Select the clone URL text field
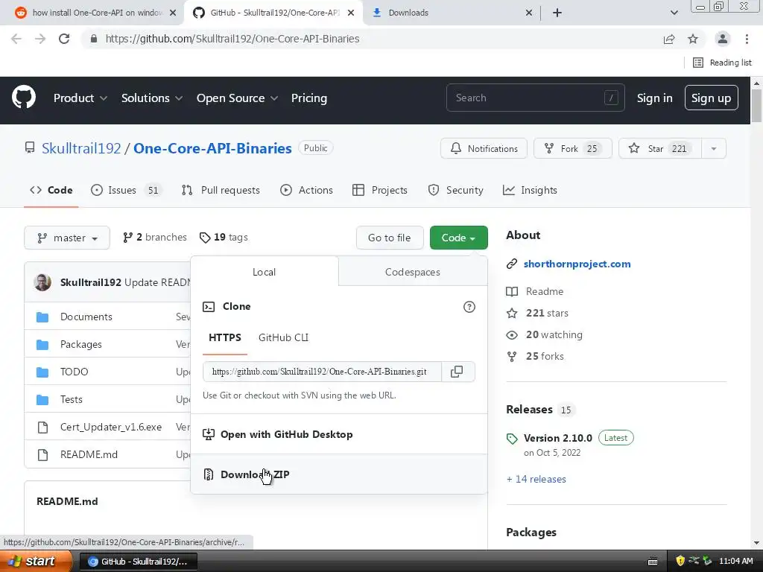 (x=322, y=372)
